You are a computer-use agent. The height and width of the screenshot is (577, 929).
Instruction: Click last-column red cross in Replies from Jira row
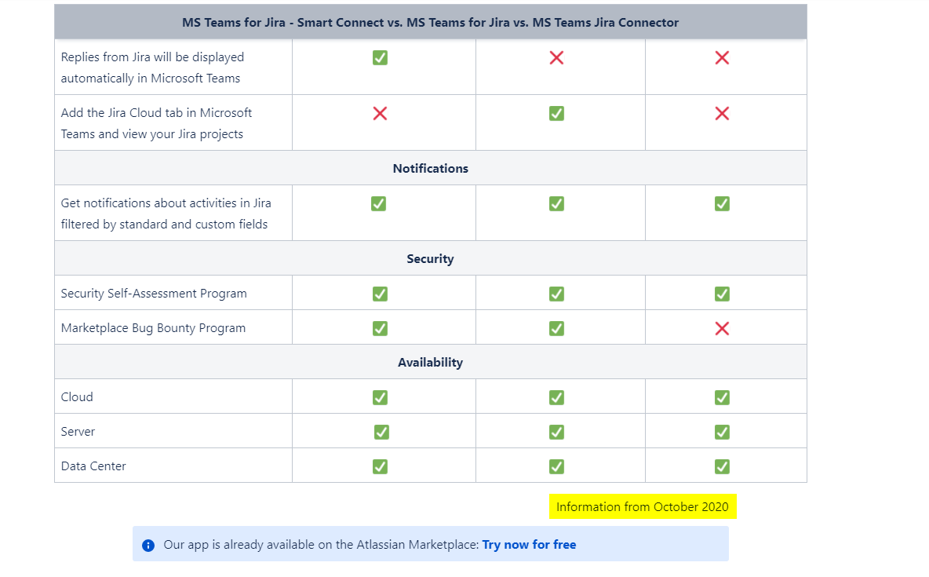pos(722,57)
